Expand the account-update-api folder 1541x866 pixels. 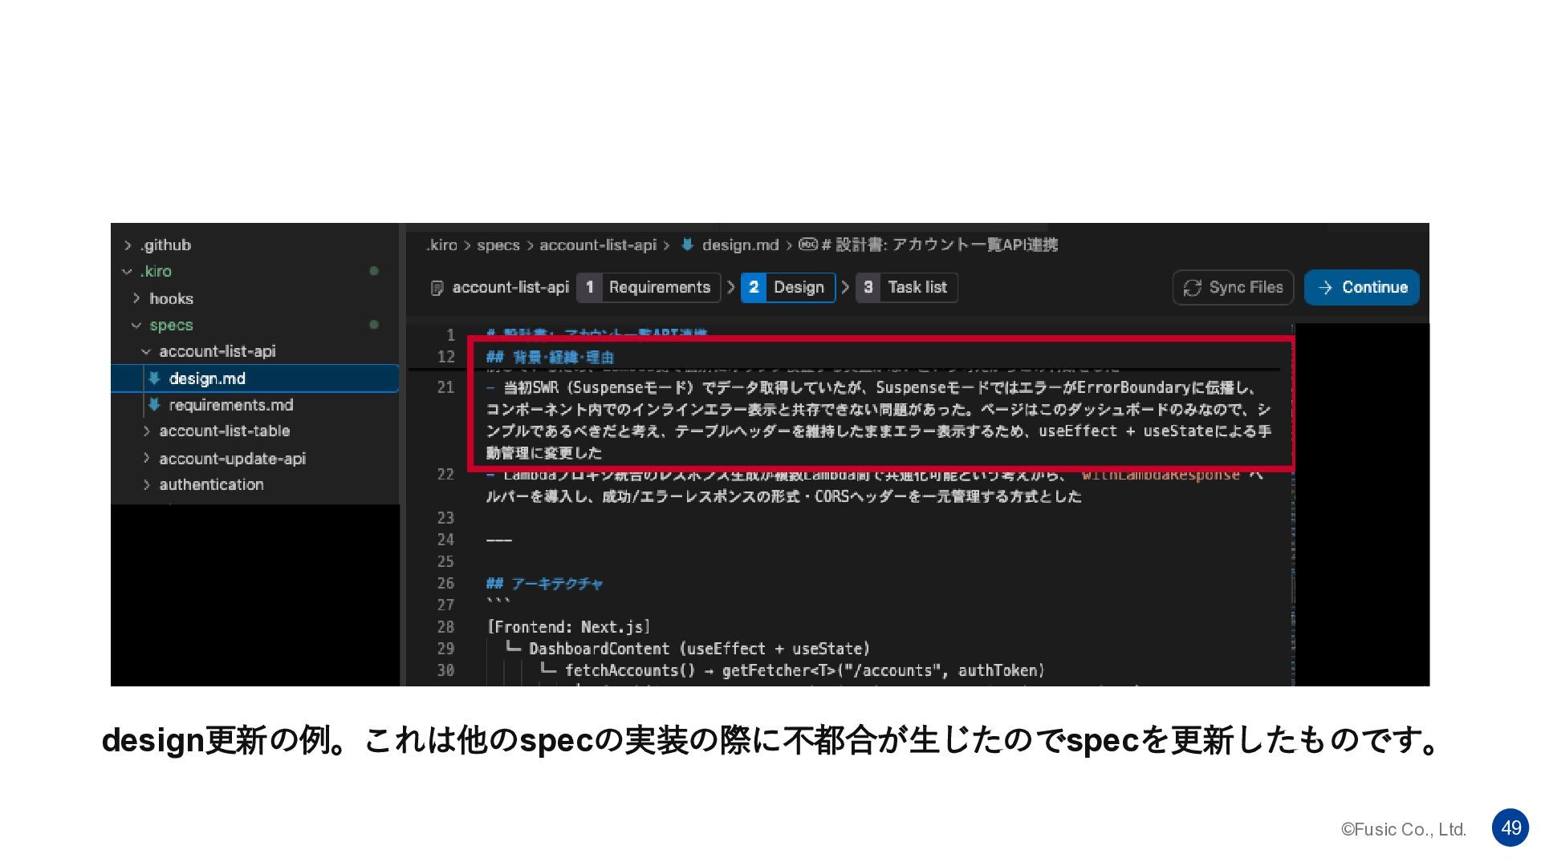[146, 459]
